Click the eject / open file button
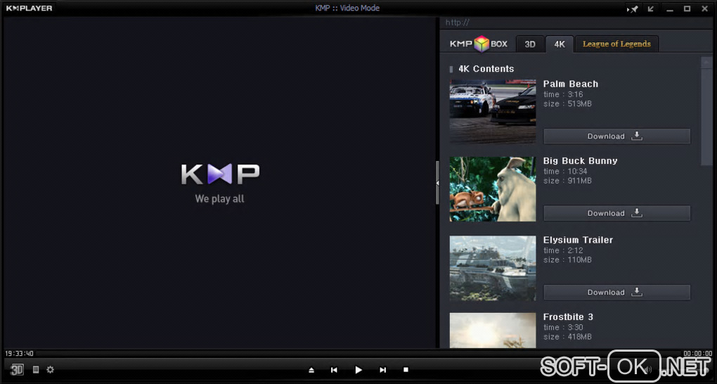The width and height of the screenshot is (717, 384). 311,370
